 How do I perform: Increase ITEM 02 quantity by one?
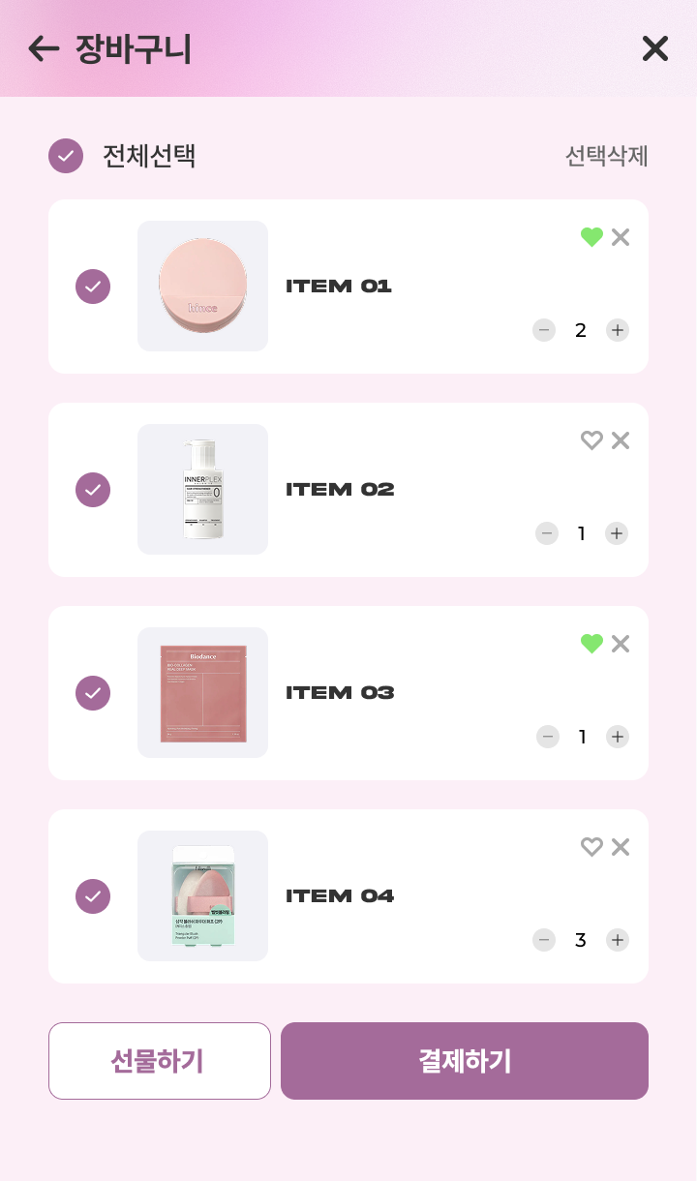click(617, 533)
